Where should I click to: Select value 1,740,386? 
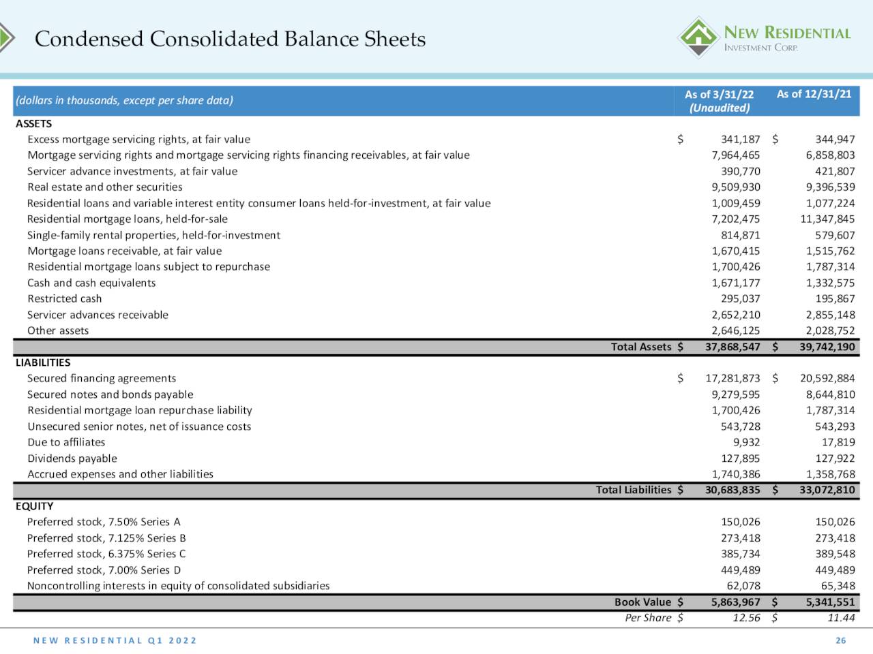pos(736,474)
